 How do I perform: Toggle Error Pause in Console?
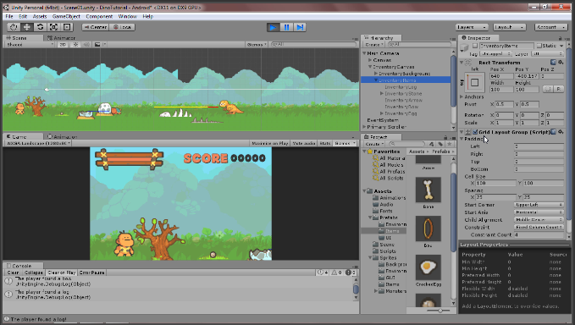click(x=92, y=273)
